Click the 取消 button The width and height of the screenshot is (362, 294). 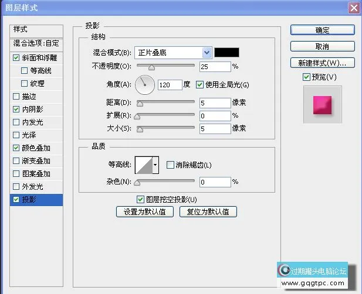(322, 46)
